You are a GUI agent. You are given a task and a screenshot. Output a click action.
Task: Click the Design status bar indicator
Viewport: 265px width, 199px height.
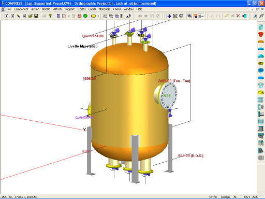pyautogui.click(x=226, y=197)
